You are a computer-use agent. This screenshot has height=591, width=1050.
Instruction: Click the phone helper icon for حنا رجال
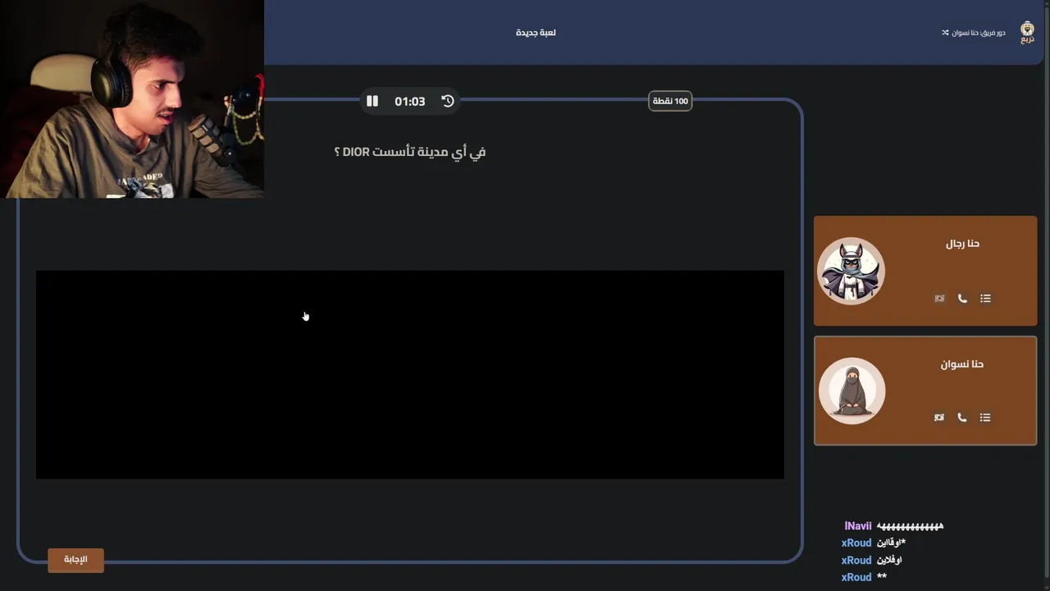pos(962,299)
